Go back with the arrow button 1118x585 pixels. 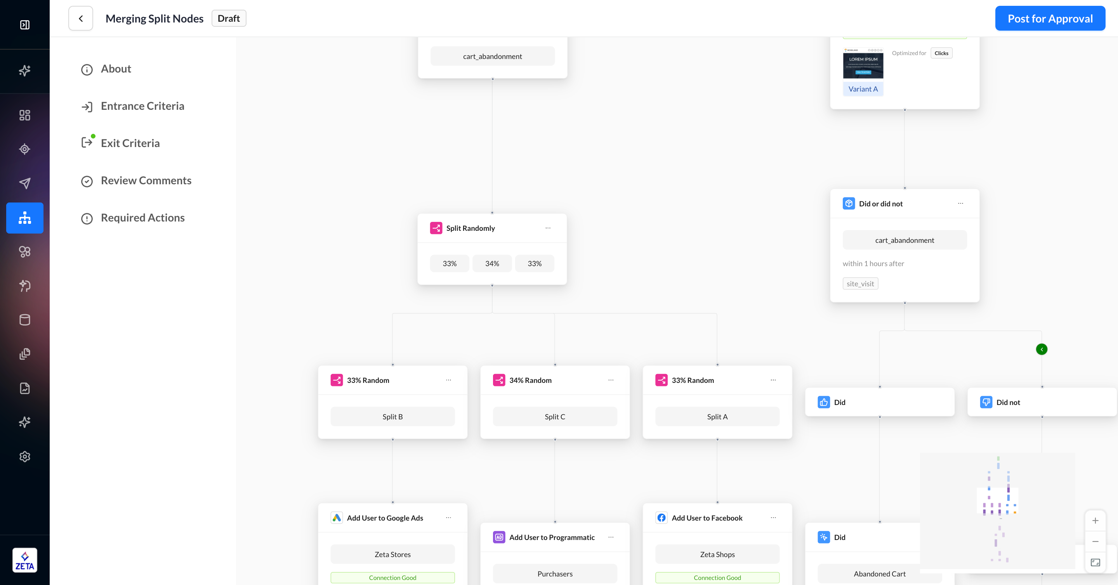(x=81, y=19)
